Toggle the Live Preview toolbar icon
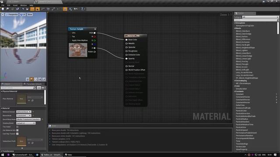Screen dimensions: 280x157 (x=38, y=9)
